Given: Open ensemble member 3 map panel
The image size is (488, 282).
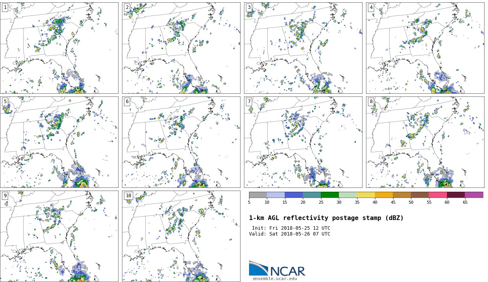Looking at the screenshot, I should click(x=303, y=48).
